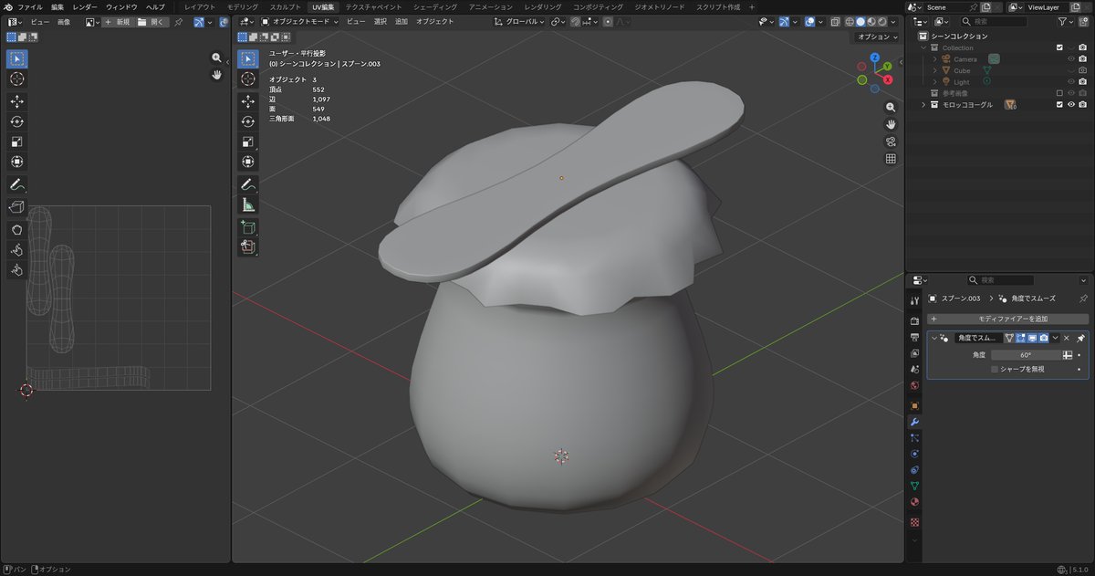
Task: Hide the Camera object with eye icon
Action: click(1071, 58)
